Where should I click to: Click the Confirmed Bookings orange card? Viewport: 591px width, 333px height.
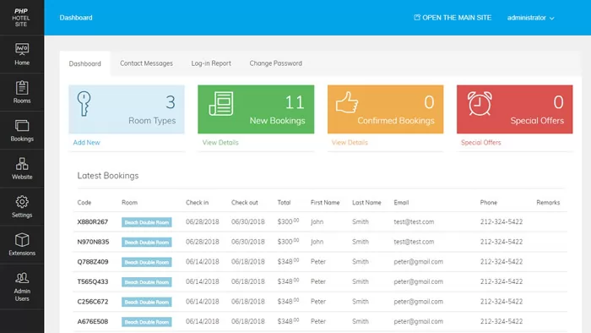386,109
